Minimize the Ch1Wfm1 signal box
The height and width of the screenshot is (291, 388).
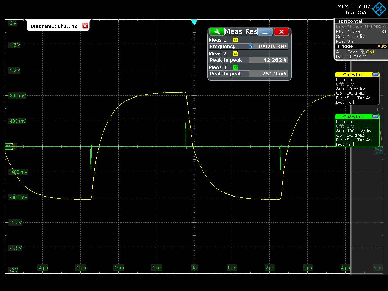pyautogui.click(x=375, y=75)
